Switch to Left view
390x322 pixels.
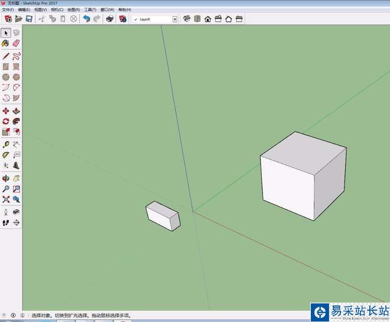(239, 19)
